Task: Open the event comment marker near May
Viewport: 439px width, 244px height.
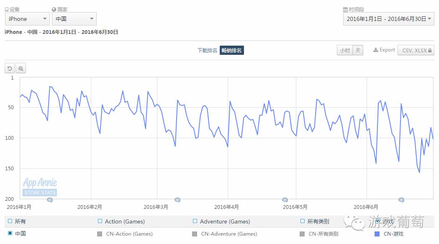Action: 285,200
